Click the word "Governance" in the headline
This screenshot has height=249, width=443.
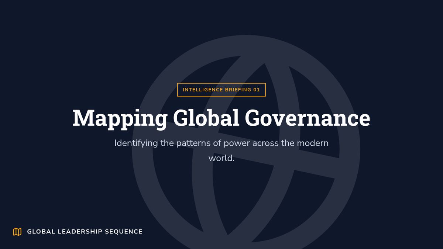tap(307, 118)
